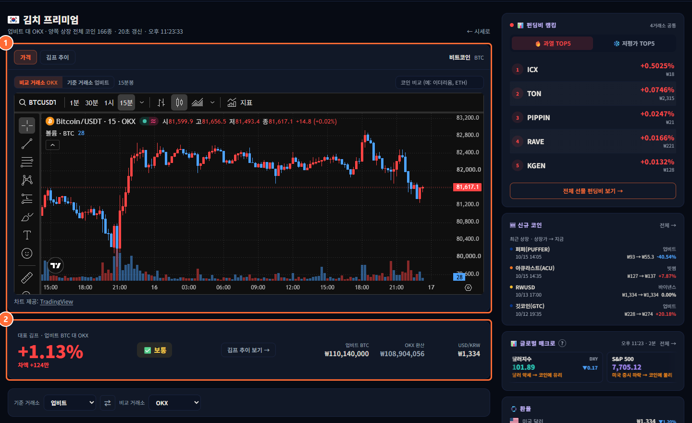The width and height of the screenshot is (692, 423).
Task: Toggle the 비교 거래소 OKX chart source
Action: click(38, 83)
